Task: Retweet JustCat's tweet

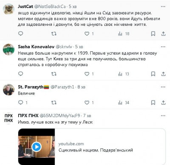Action: [54, 34]
